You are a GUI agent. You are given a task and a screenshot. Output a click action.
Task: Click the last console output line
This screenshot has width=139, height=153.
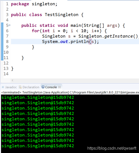38,146
